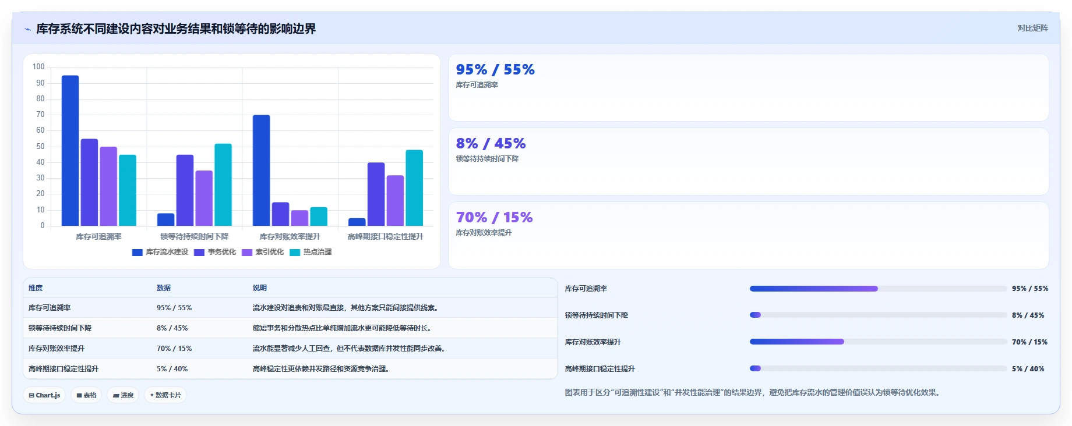
Task: Select the 95% / 55% stat card
Action: [x=748, y=88]
